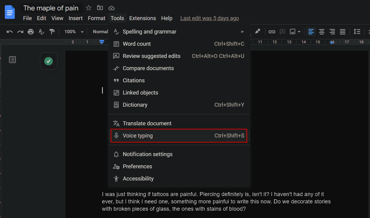Star the document The maple of pain

tap(89, 8)
